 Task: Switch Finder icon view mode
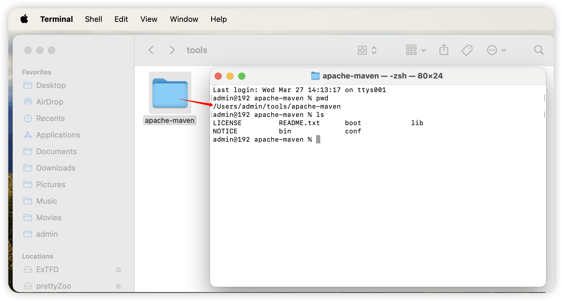tap(367, 50)
